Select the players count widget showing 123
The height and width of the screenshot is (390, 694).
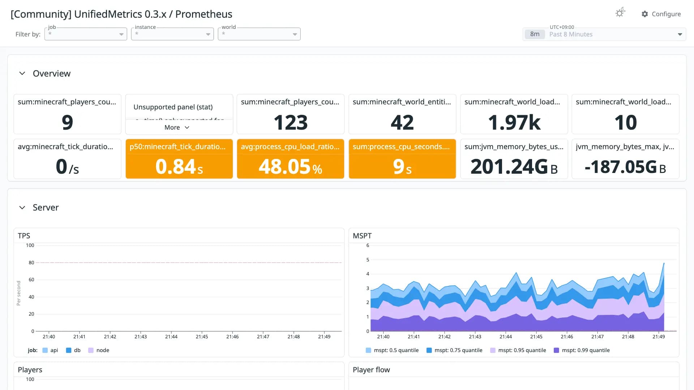(291, 114)
